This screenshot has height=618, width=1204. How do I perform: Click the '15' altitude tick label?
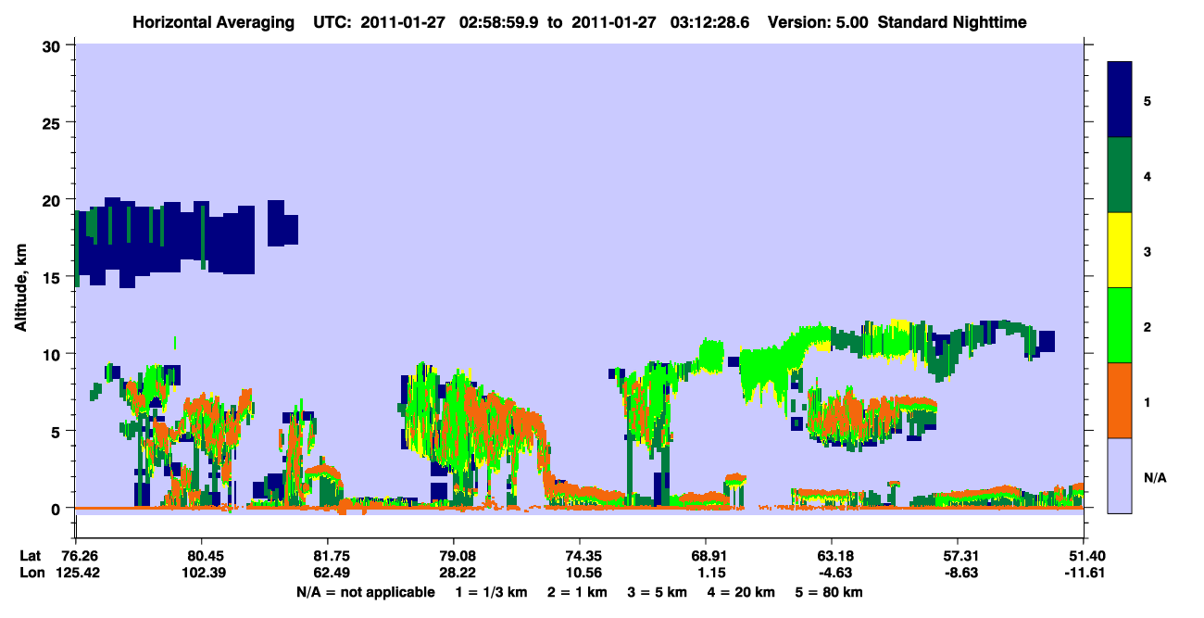tap(54, 276)
